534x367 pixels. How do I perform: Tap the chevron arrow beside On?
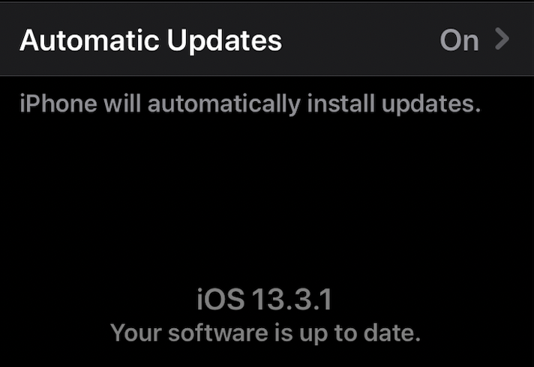click(x=502, y=39)
